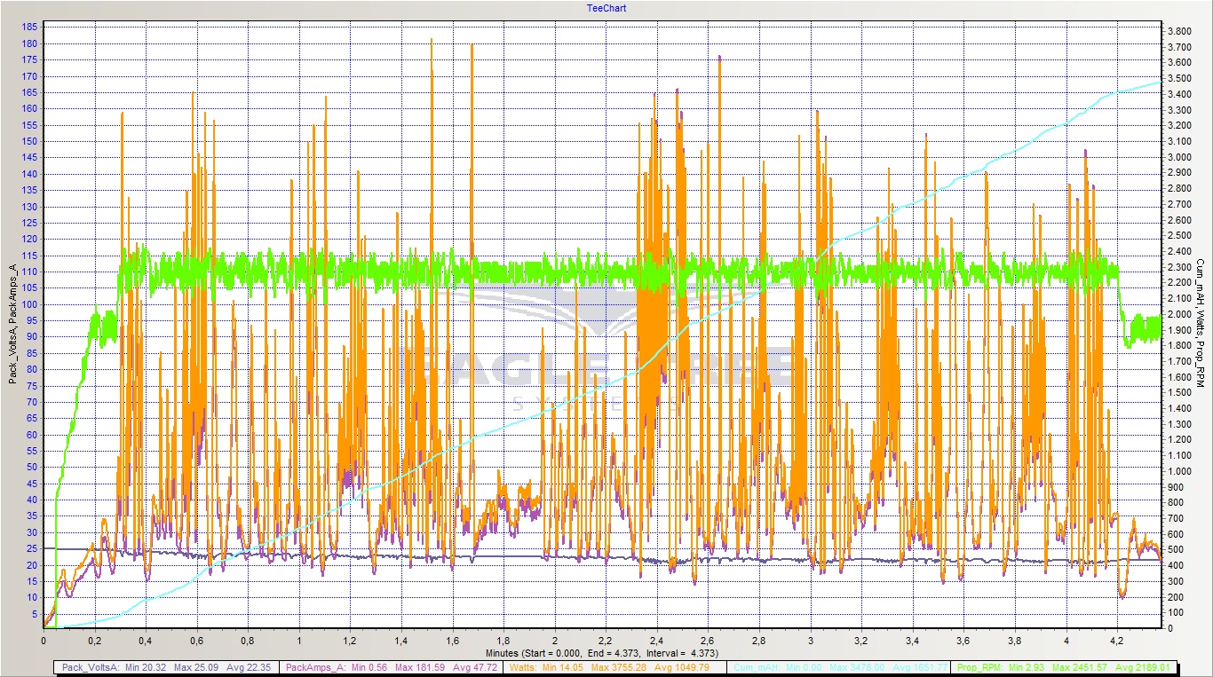Click the 'Max 181.59' amps value
The width and height of the screenshot is (1213, 677).
pos(420,667)
